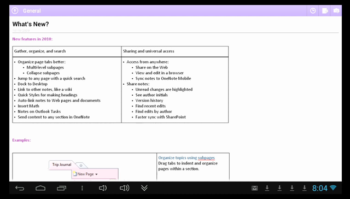Tap the Wi-Fi signal icon
The width and height of the screenshot is (350, 199).
pos(333,188)
